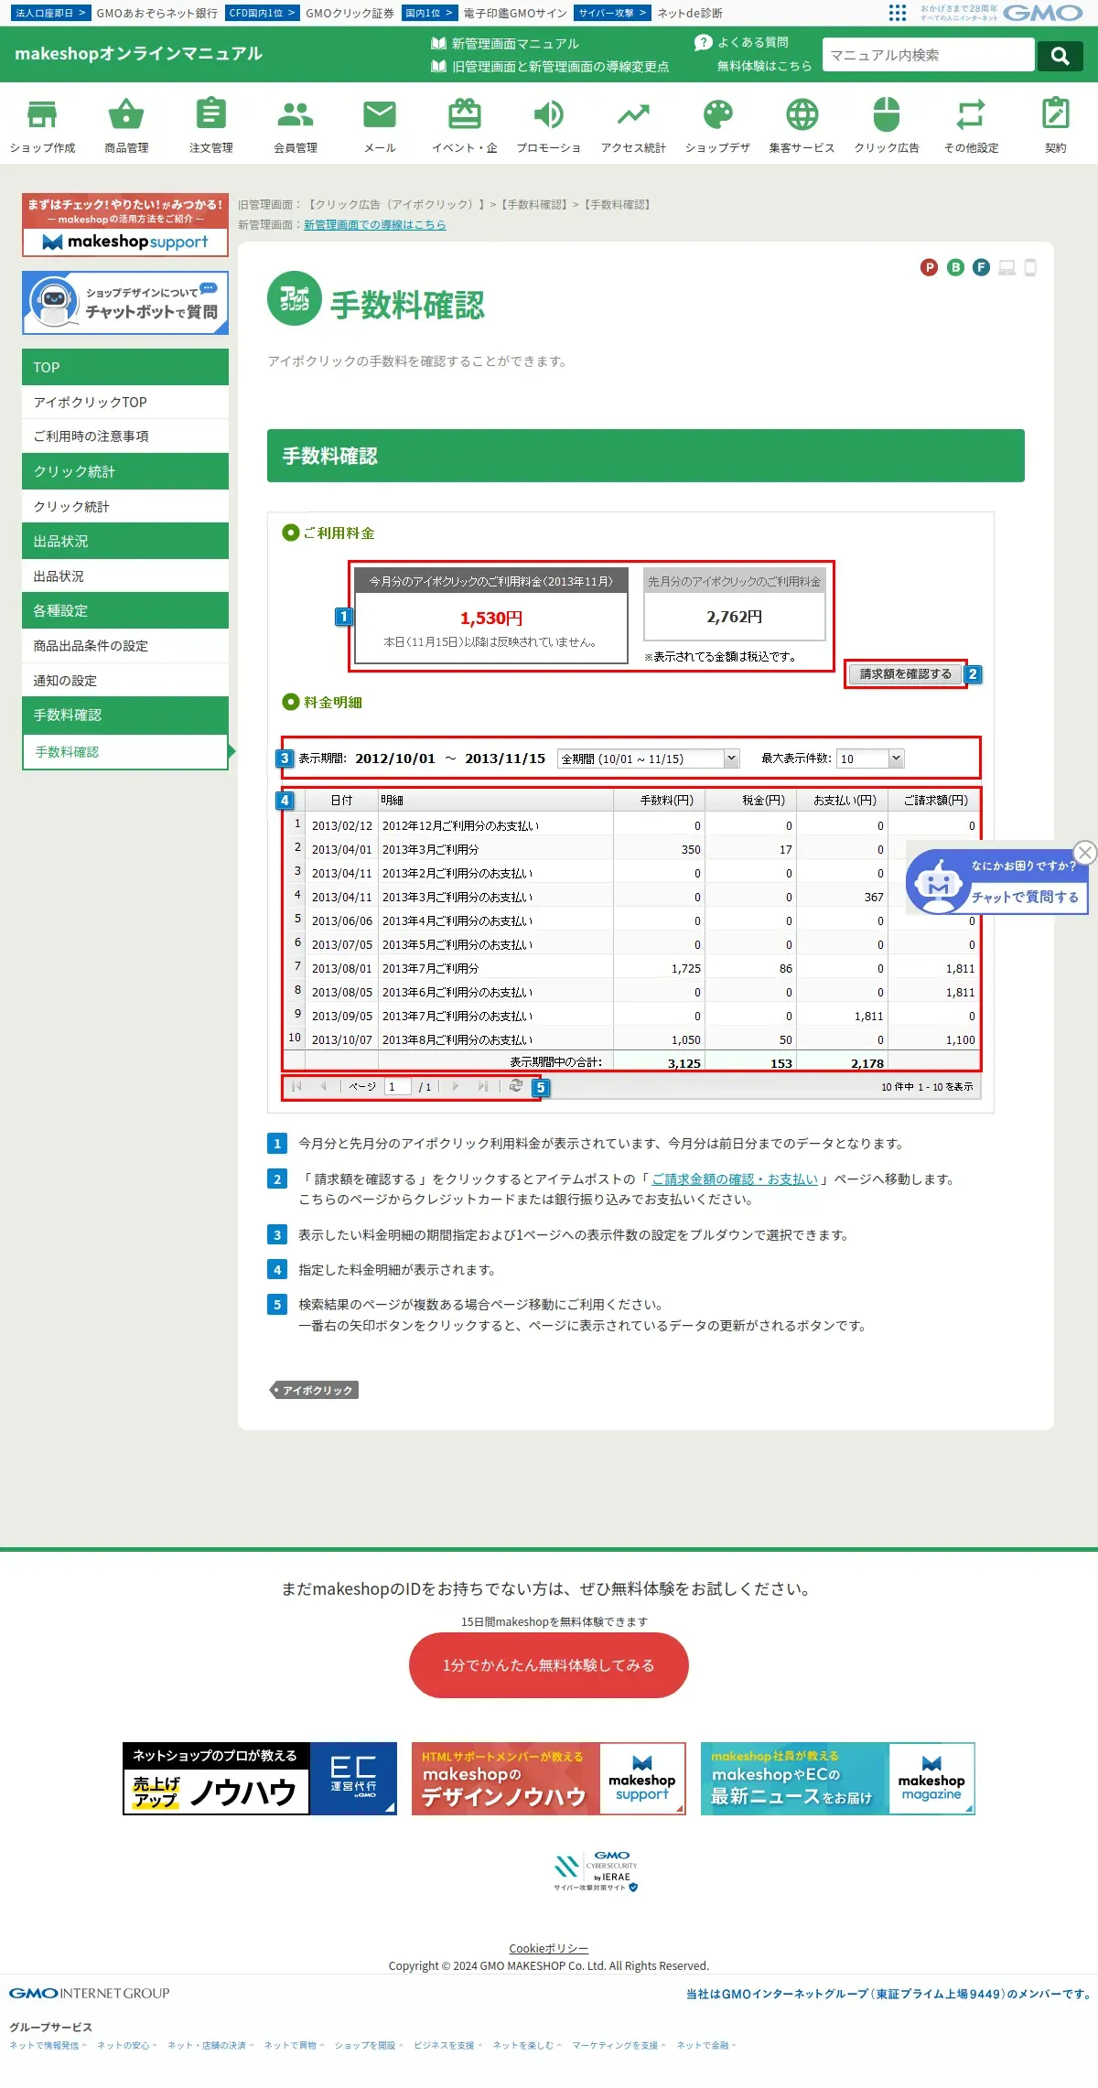Click the チャットボットで質問 banner
This screenshot has width=1098, height=2088.
point(125,303)
